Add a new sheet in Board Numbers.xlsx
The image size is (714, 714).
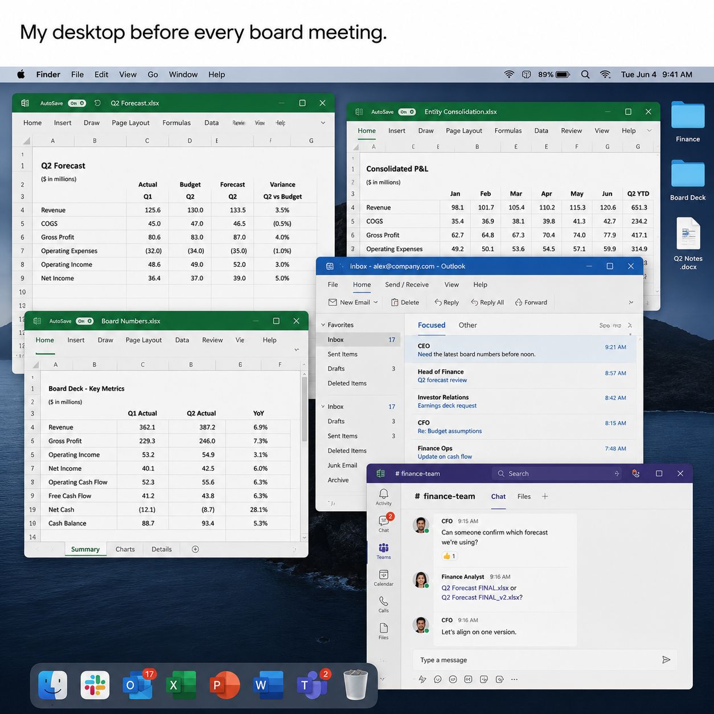(195, 549)
